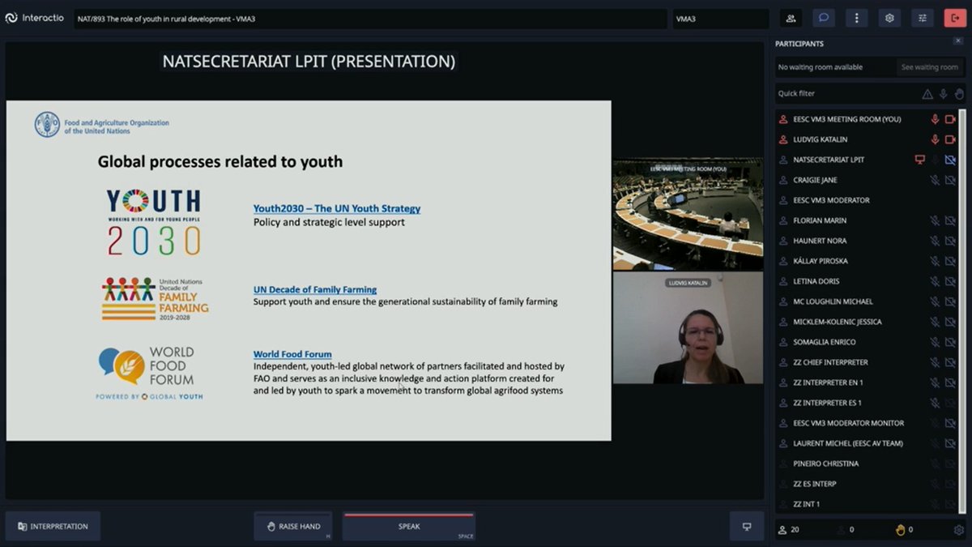Click the red leave meeting button
972x547 pixels.
(x=955, y=18)
